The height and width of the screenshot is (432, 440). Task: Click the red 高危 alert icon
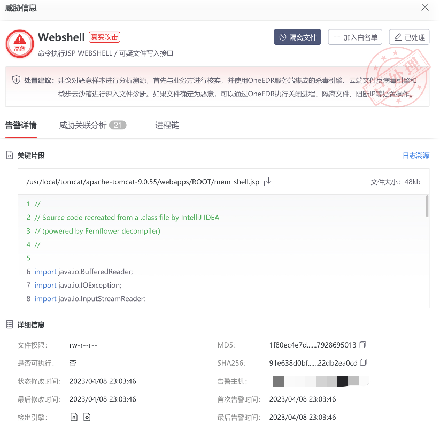pos(20,43)
